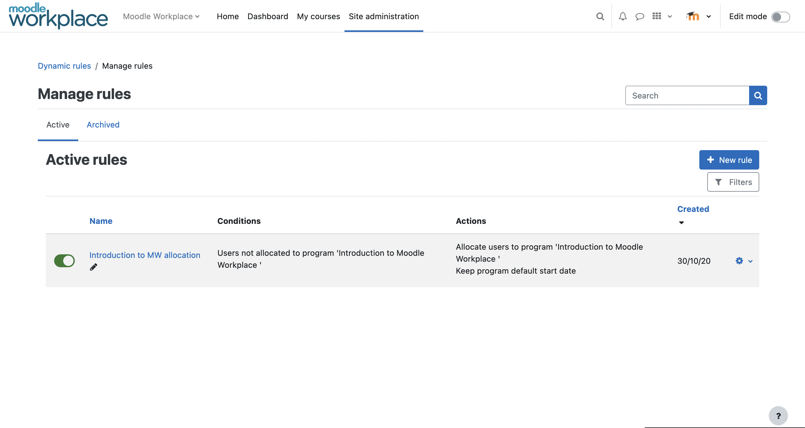Open Site administration navigation item
The height and width of the screenshot is (428, 805).
[384, 16]
